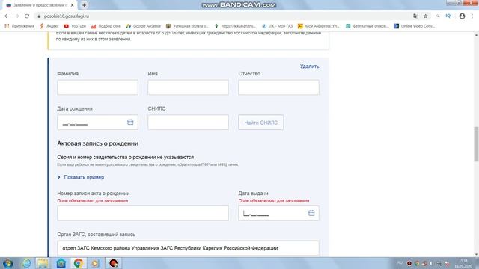Open the Chrome three-dot menu
This screenshot has width=479, height=269.
[x=472, y=16]
